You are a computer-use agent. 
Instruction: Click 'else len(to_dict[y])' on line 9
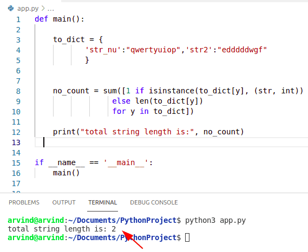[158, 101]
